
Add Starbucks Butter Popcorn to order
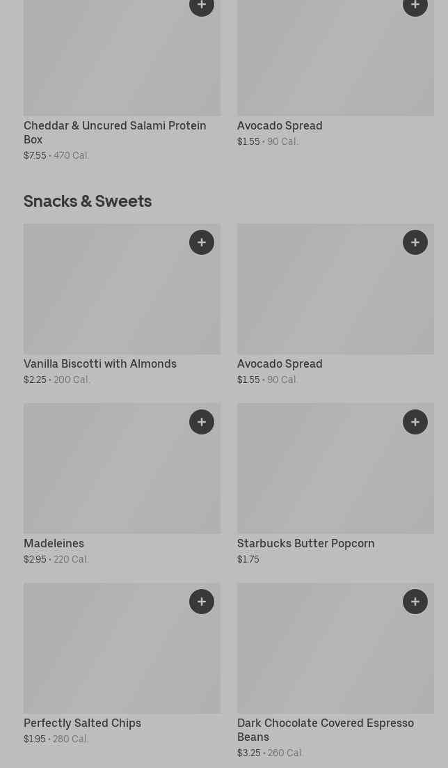tap(415, 422)
